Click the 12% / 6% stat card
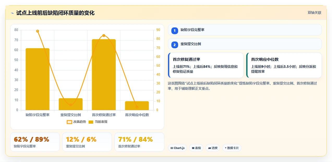The image size is (332, 162). click(87, 142)
